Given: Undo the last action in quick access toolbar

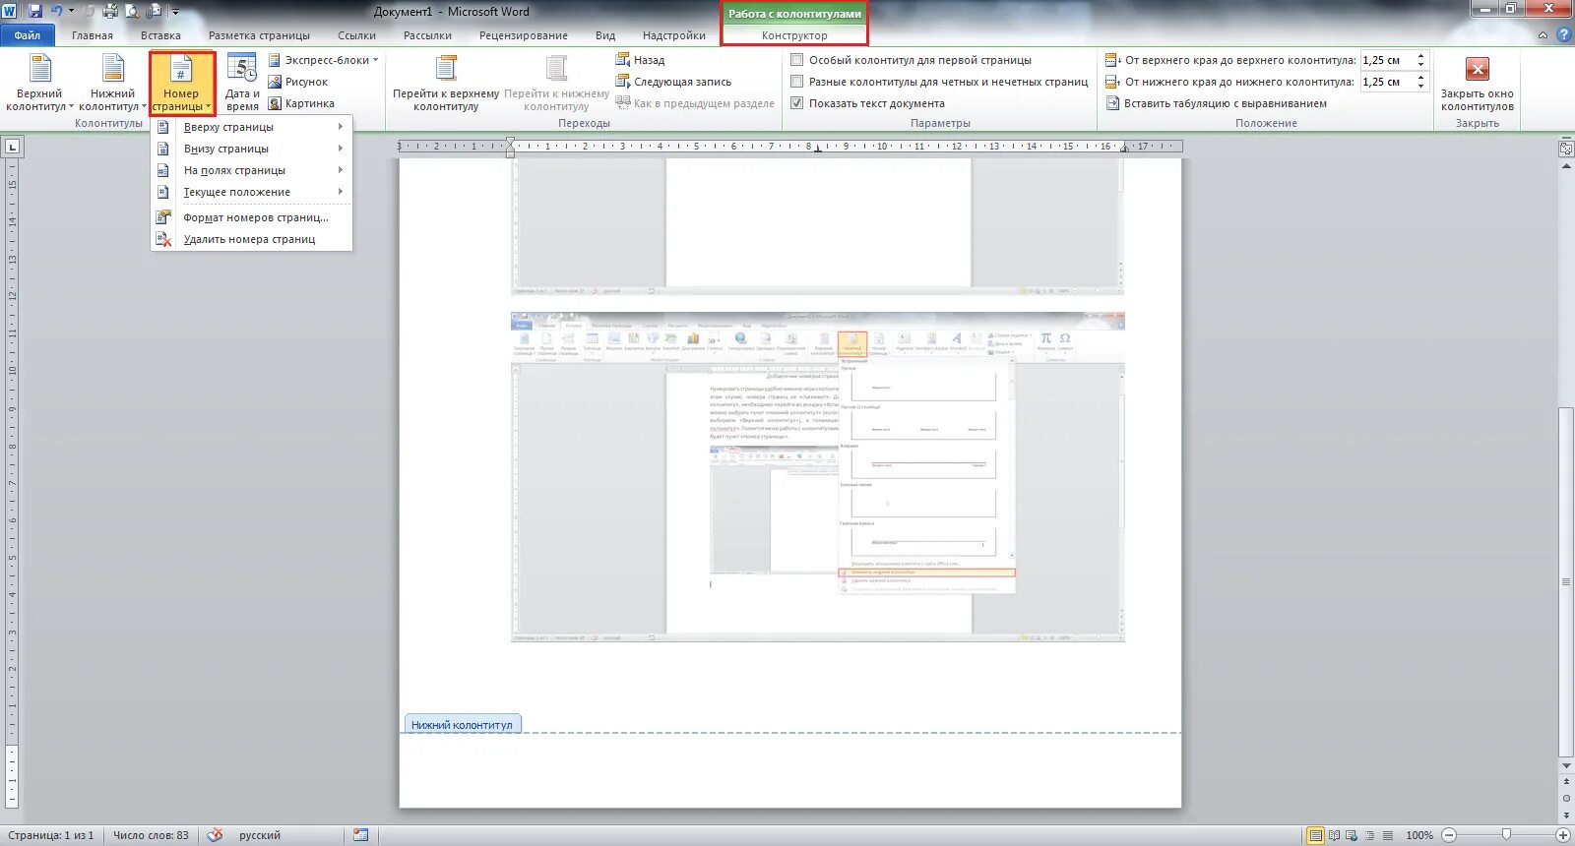Looking at the screenshot, I should tap(56, 12).
